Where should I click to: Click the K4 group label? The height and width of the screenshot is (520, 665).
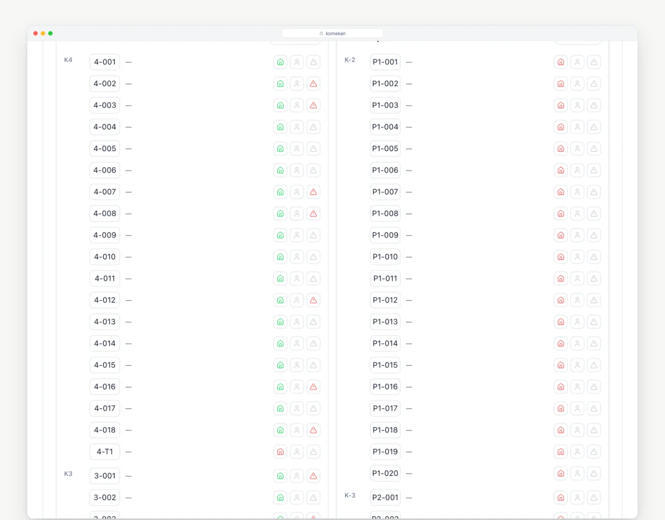pyautogui.click(x=68, y=60)
